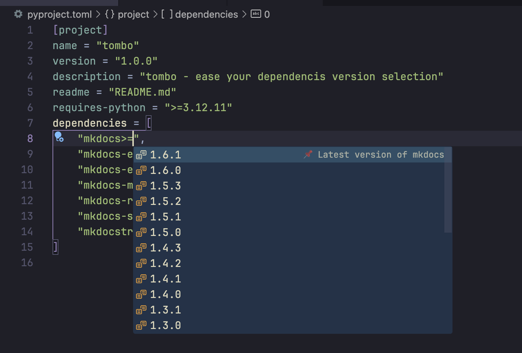
Task: Click the name key on line 2
Action: pos(65,45)
